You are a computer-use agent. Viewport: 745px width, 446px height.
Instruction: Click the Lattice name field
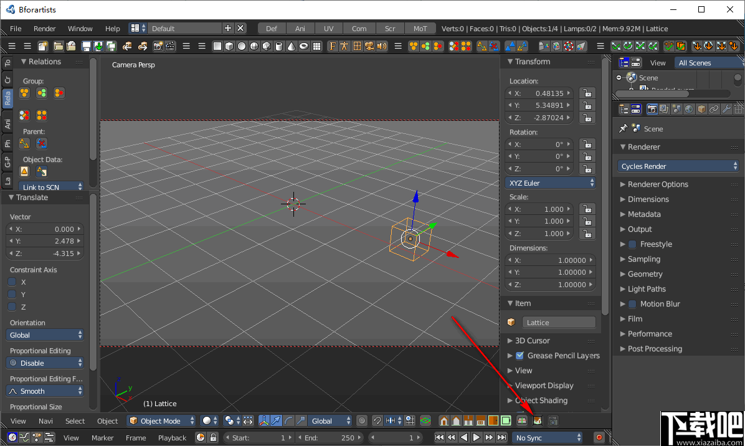(559, 321)
